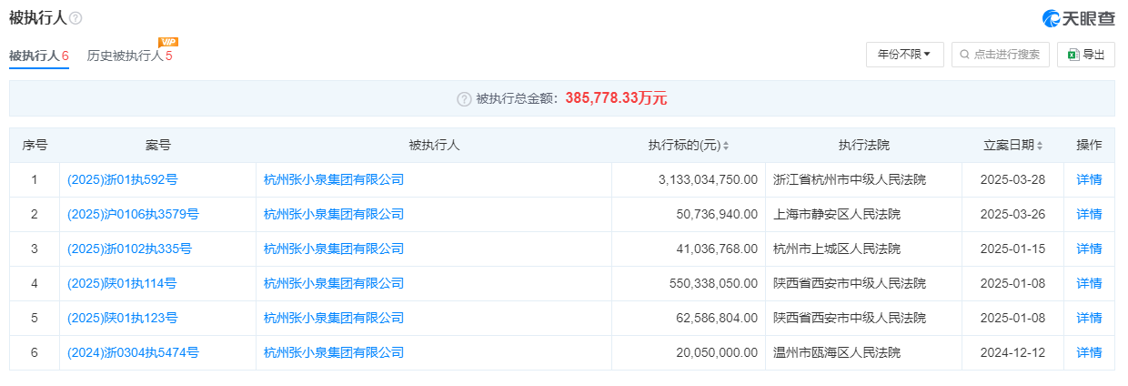Screen dimensions: 1128x386
Task: Switch to the 被执行人 6 tab
Action: 39,56
